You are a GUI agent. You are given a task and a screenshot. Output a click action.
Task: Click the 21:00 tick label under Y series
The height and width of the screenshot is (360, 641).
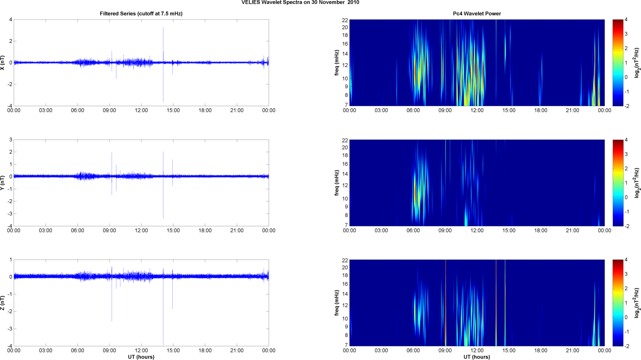pos(237,231)
